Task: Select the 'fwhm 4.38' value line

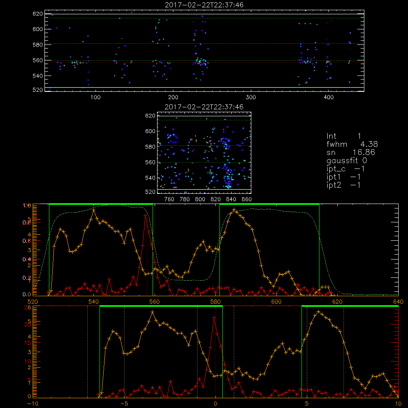Action: [352, 144]
